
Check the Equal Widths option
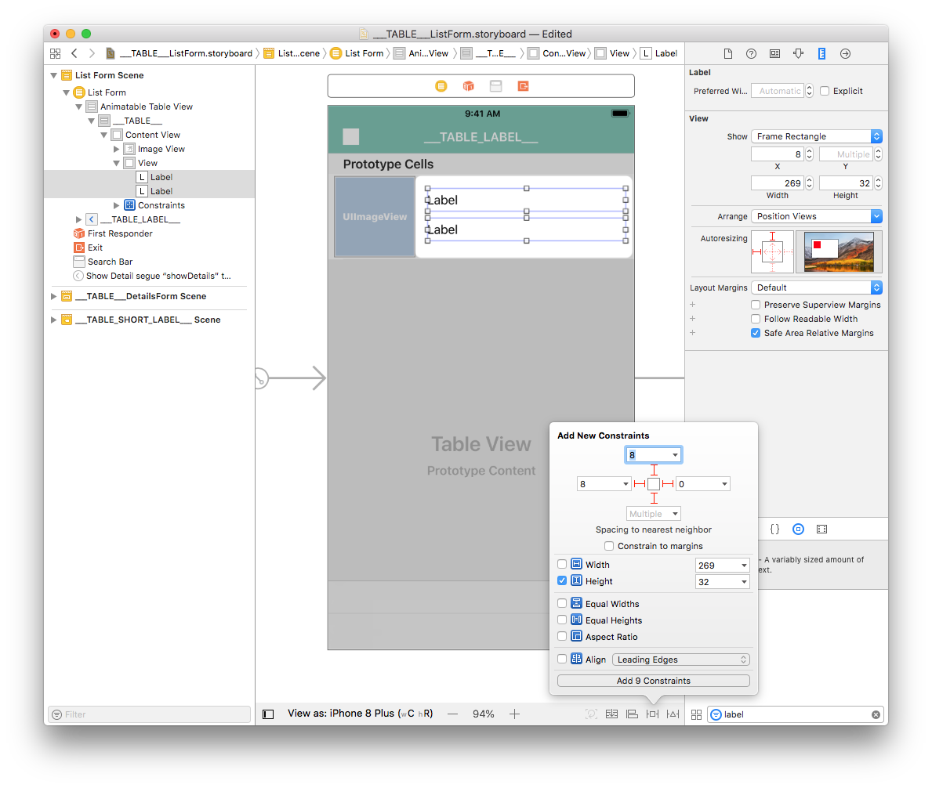click(562, 603)
